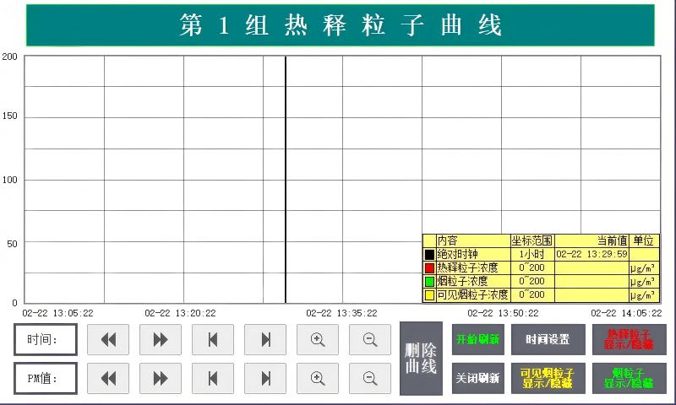
Task: Jump to the PM值 axis maximum
Action: tap(265, 378)
